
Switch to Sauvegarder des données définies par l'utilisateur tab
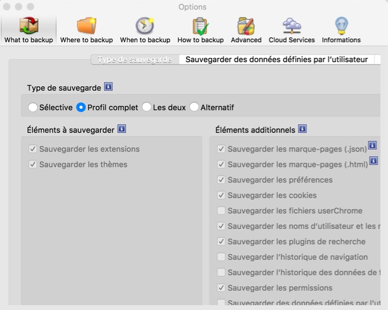(x=277, y=60)
